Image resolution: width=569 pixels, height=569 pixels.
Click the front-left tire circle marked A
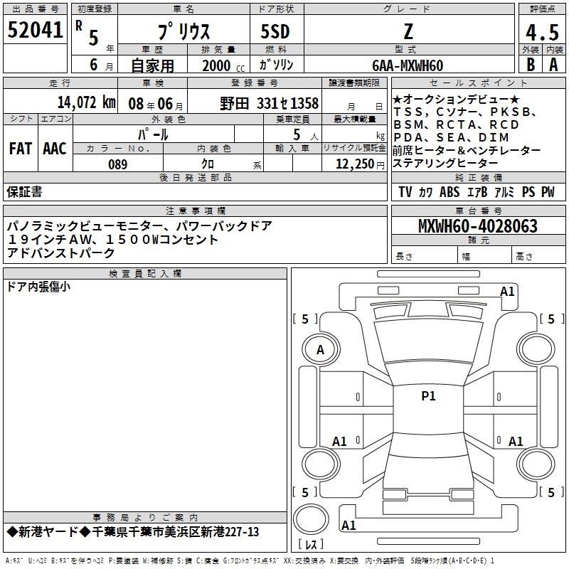coord(321,350)
